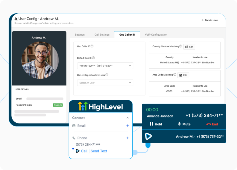Open the Select An User dropdown
Screen dimensions: 237x170
105,83
